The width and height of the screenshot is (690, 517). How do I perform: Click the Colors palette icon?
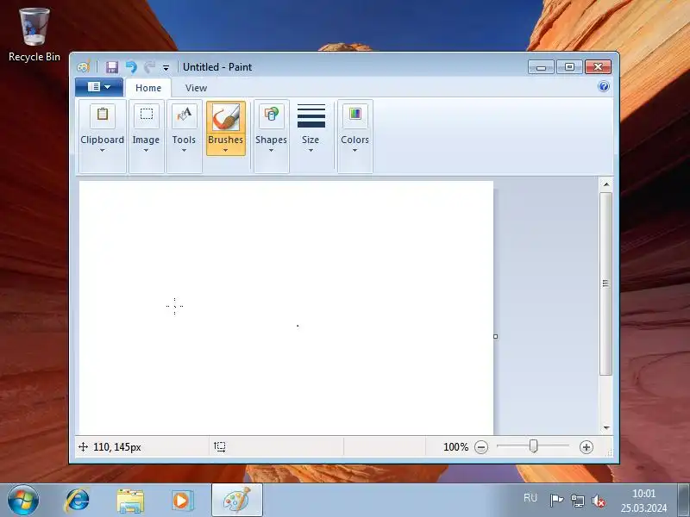[355, 115]
